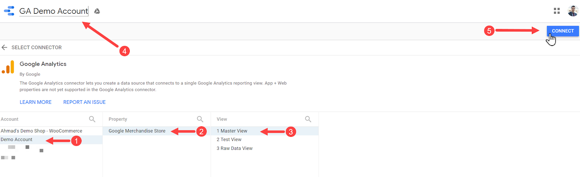Click the blue CONNECT button
The height and width of the screenshot is (177, 580).
point(563,31)
